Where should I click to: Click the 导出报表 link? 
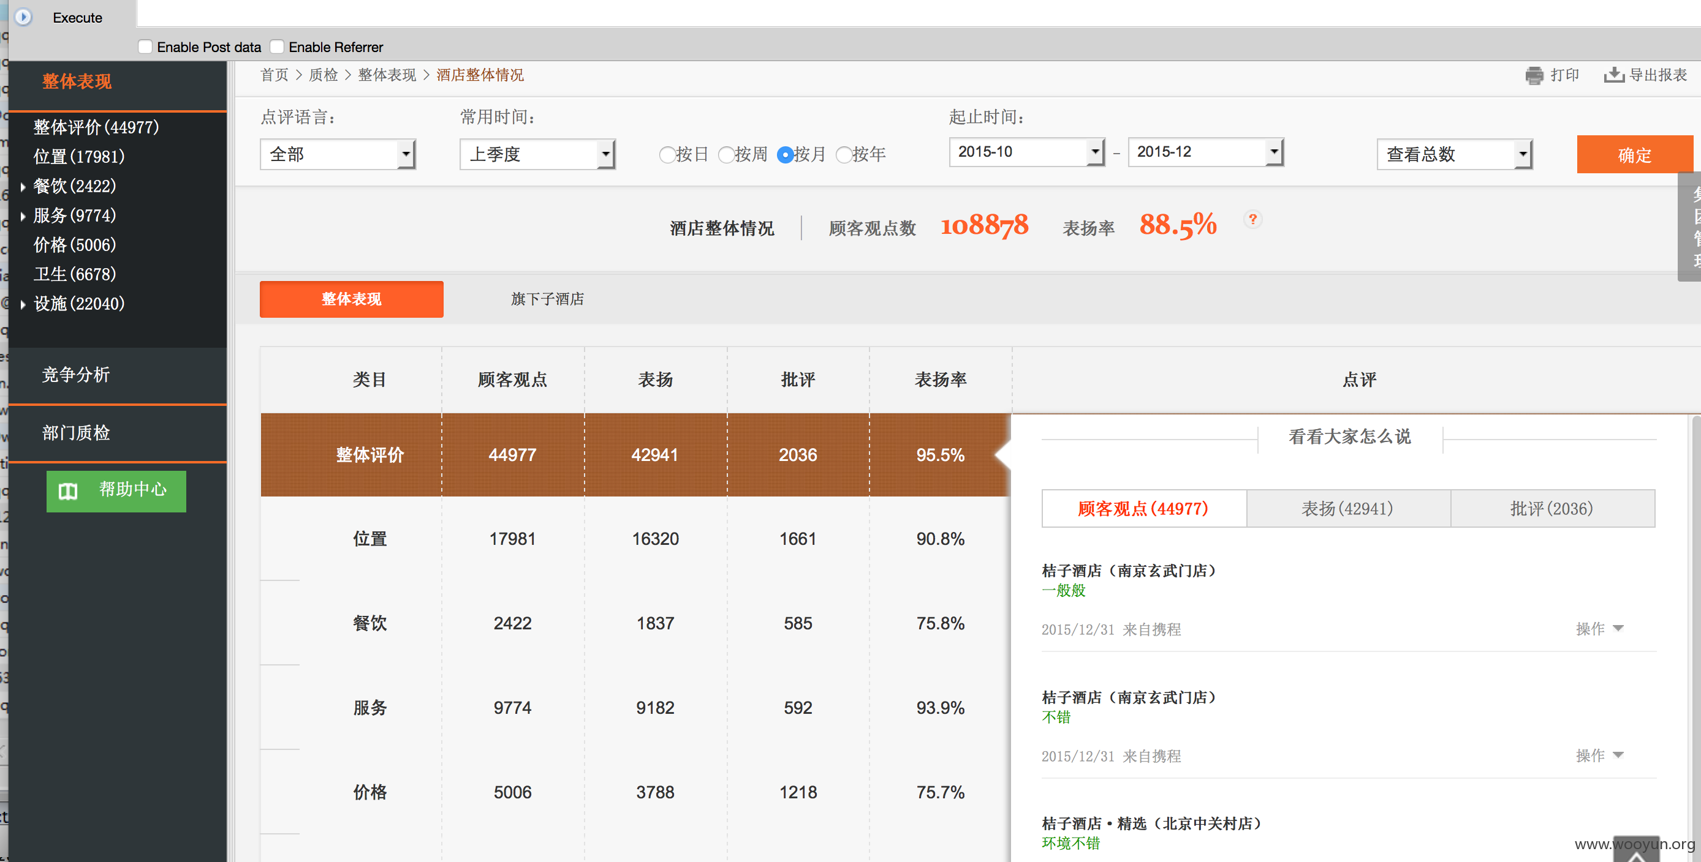(x=1657, y=75)
